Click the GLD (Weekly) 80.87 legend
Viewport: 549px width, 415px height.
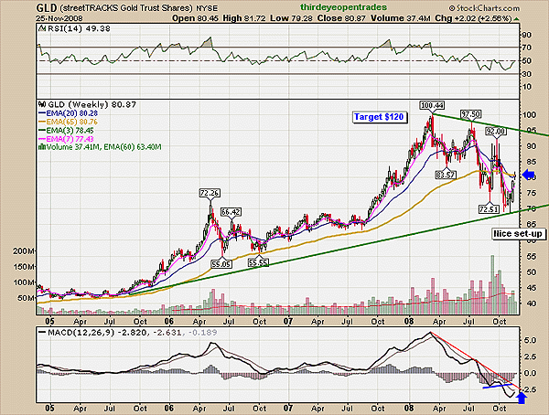click(91, 104)
